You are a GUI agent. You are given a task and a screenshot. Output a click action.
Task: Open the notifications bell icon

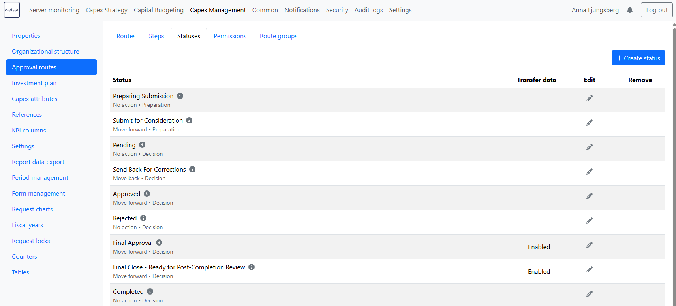[629, 10]
